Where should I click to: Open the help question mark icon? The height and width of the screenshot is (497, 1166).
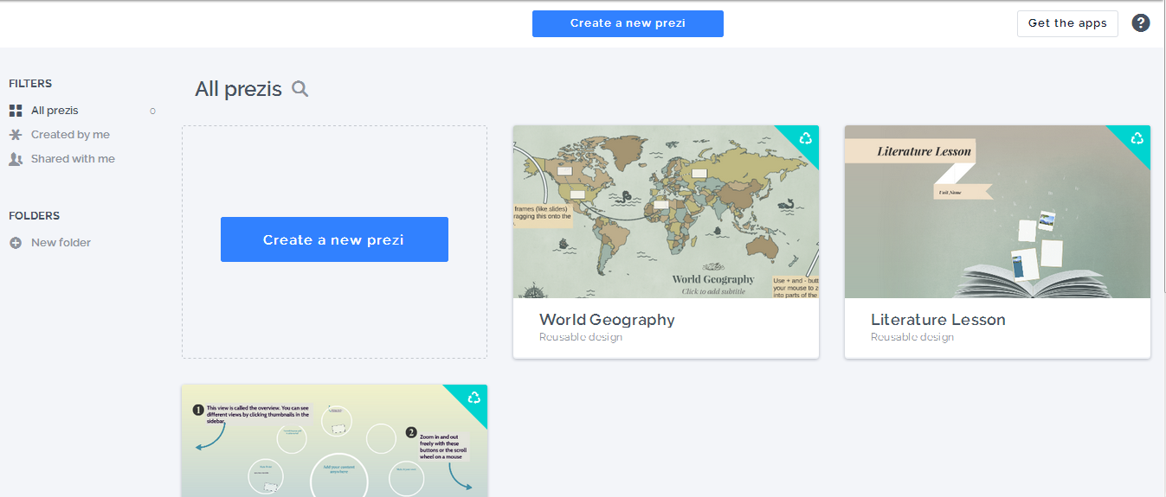(1141, 23)
